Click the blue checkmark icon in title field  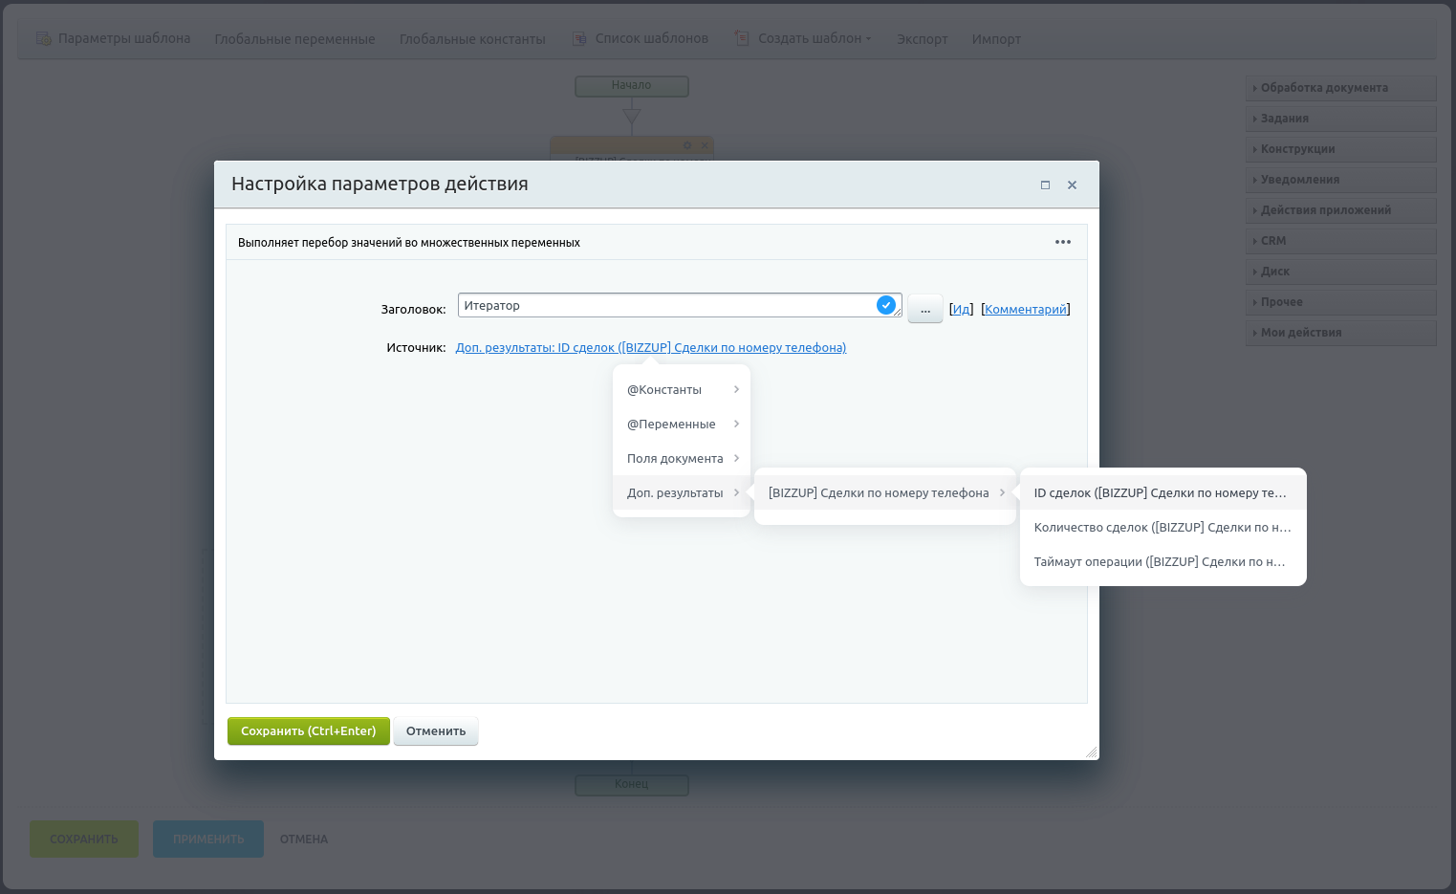tap(886, 305)
